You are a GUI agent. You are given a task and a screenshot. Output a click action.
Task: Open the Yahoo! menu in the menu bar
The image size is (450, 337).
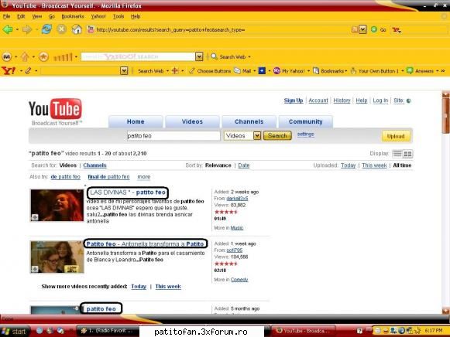tap(98, 16)
